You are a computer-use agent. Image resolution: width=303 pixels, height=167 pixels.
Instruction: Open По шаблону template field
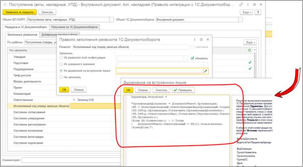(40, 42)
